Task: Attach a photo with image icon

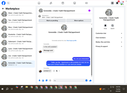Action: coord(43,81)
